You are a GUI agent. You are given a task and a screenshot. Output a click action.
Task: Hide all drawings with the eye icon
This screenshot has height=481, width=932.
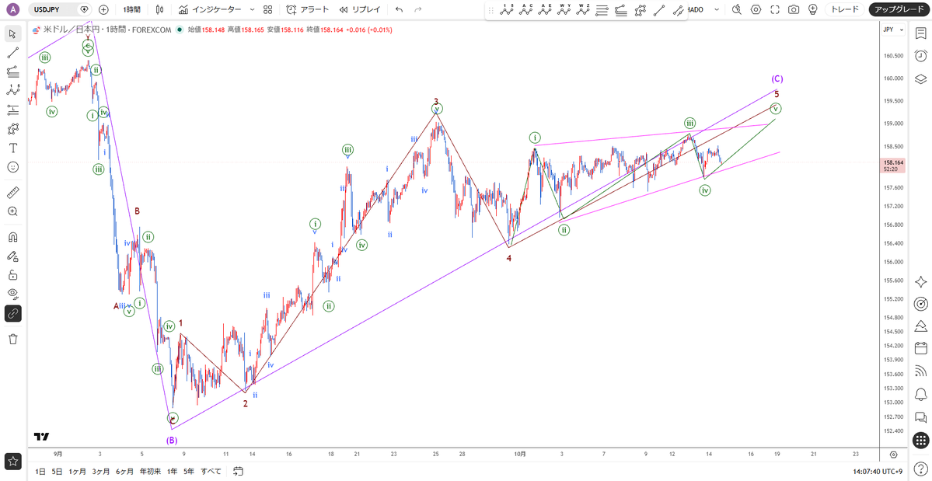(x=12, y=294)
